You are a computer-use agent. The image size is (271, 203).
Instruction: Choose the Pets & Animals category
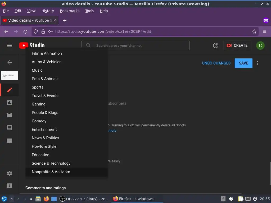[x=67, y=79]
